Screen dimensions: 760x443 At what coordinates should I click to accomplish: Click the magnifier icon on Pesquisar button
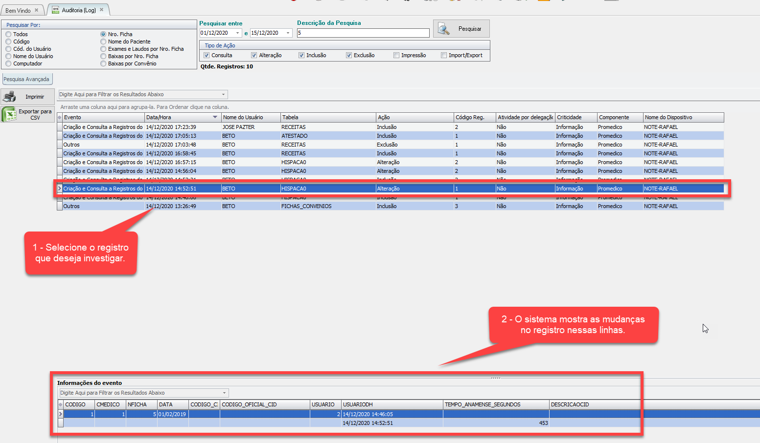[444, 29]
